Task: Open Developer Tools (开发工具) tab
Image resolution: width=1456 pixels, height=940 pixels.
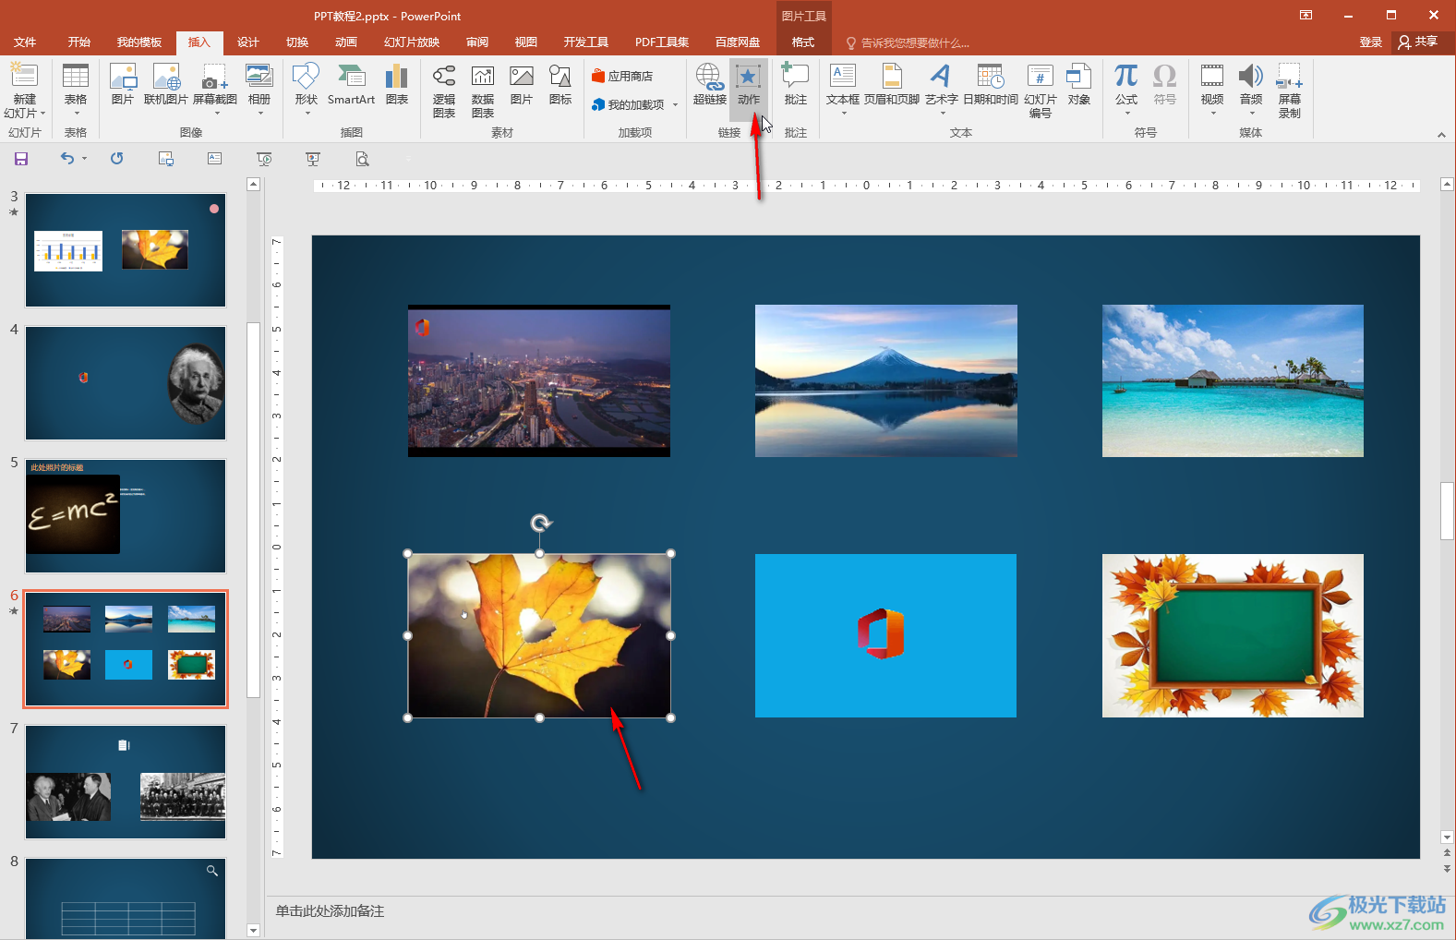Action: (x=586, y=42)
